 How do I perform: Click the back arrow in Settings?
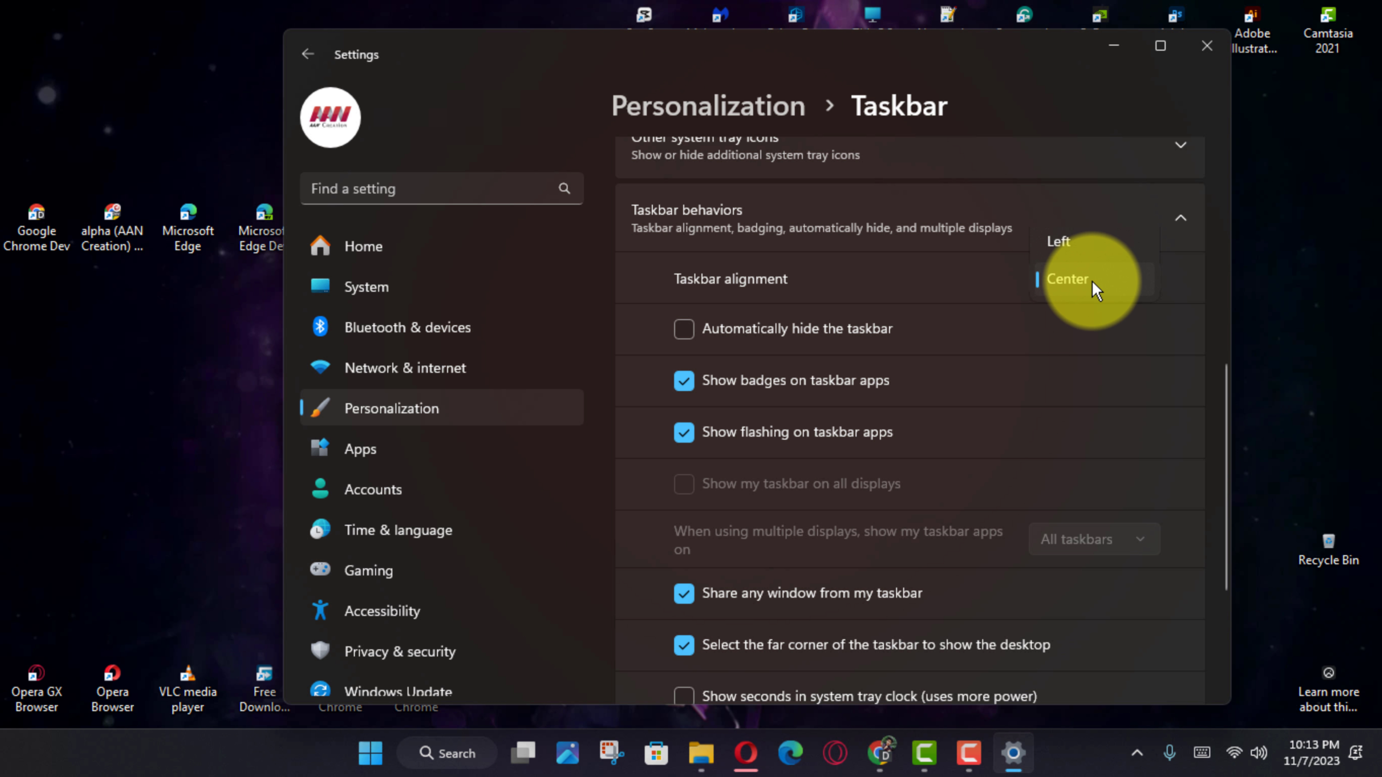308,54
